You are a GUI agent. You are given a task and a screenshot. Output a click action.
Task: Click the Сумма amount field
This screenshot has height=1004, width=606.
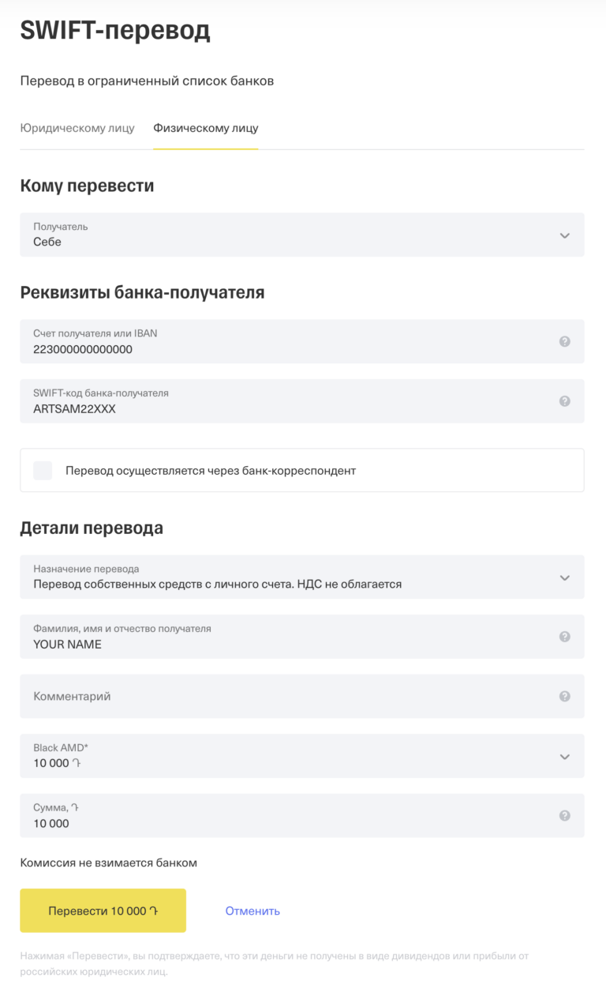(x=302, y=816)
